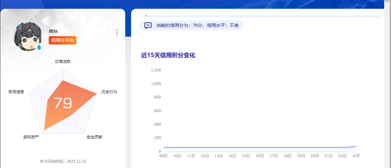The width and height of the screenshot is (391, 168).
Task: Click the chat bubble icon beside credit message
Action: (148, 25)
